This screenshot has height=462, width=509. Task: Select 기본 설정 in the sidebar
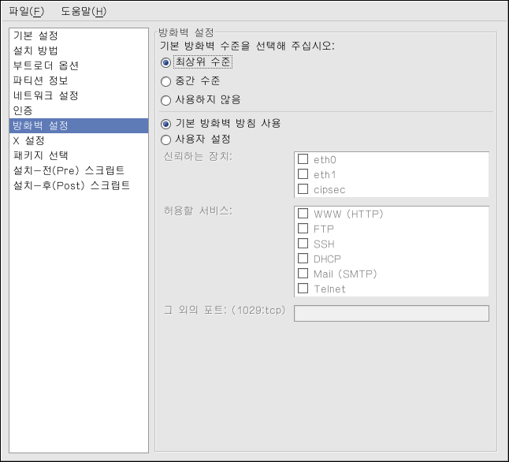tap(35, 35)
